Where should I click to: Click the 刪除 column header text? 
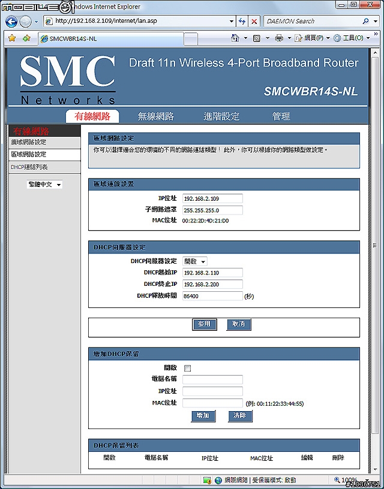[338, 457]
